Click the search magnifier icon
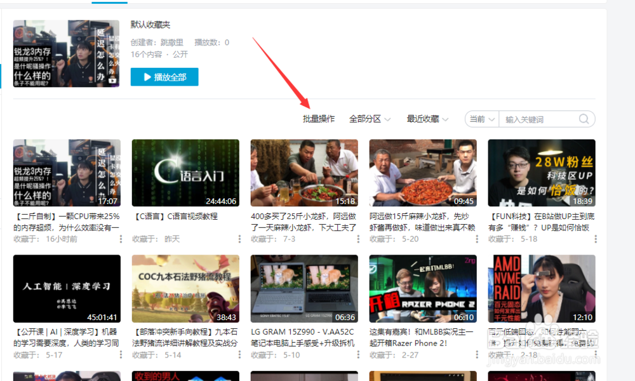Image resolution: width=635 pixels, height=381 pixels. tap(584, 119)
